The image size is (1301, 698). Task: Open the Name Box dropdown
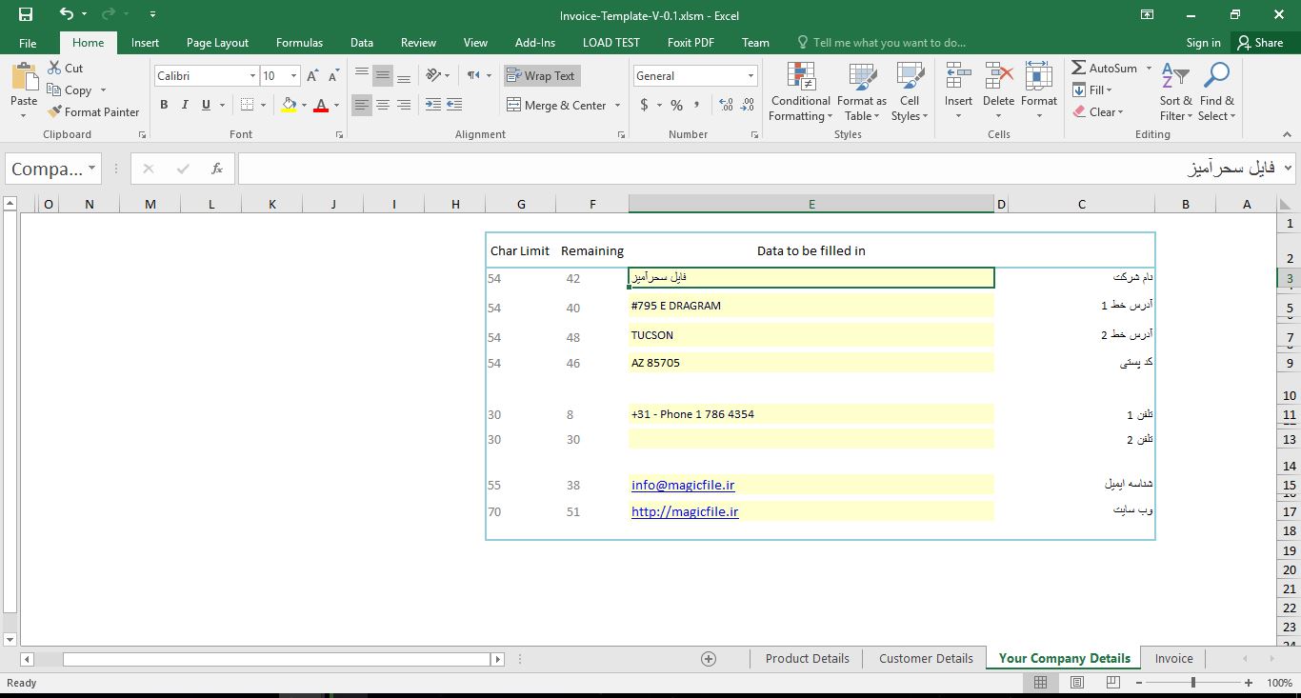point(92,169)
